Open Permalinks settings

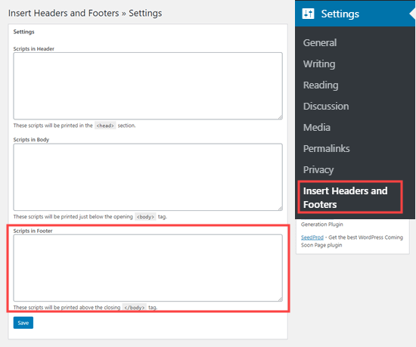(326, 149)
